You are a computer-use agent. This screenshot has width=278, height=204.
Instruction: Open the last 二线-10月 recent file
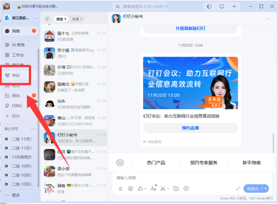point(19,184)
